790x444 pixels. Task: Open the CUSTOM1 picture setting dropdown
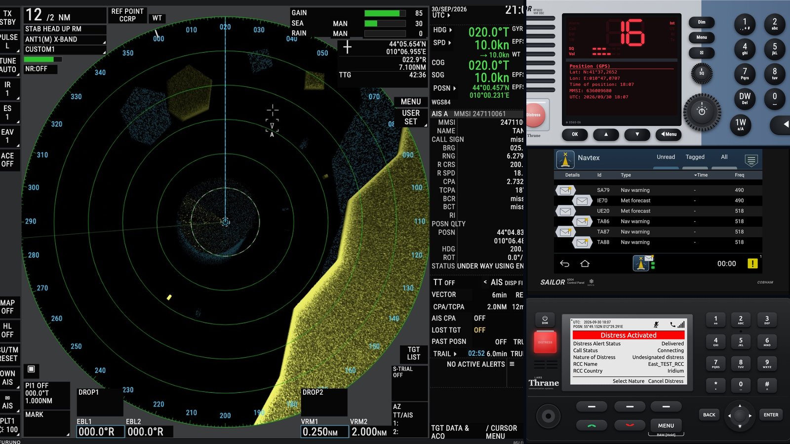[65, 50]
